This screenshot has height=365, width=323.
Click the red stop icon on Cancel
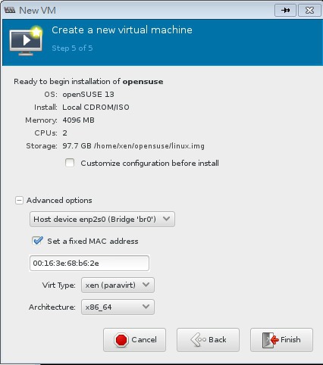(x=121, y=340)
